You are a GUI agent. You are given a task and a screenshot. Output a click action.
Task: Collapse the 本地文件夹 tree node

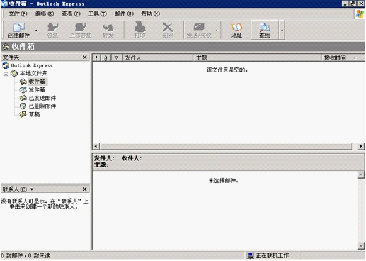pos(6,74)
